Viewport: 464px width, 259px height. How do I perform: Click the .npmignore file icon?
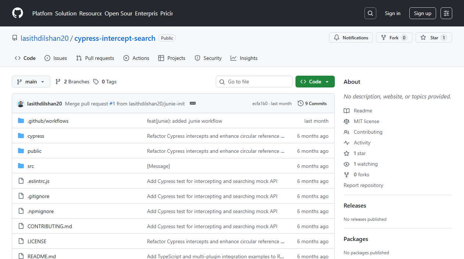point(21,211)
